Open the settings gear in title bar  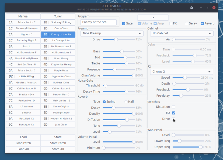(192, 8)
